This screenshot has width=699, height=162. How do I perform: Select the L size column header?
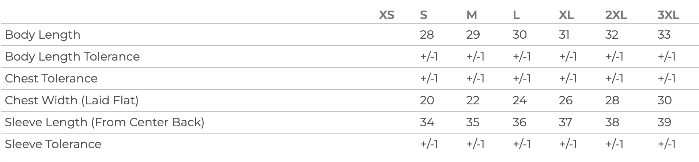point(516,15)
